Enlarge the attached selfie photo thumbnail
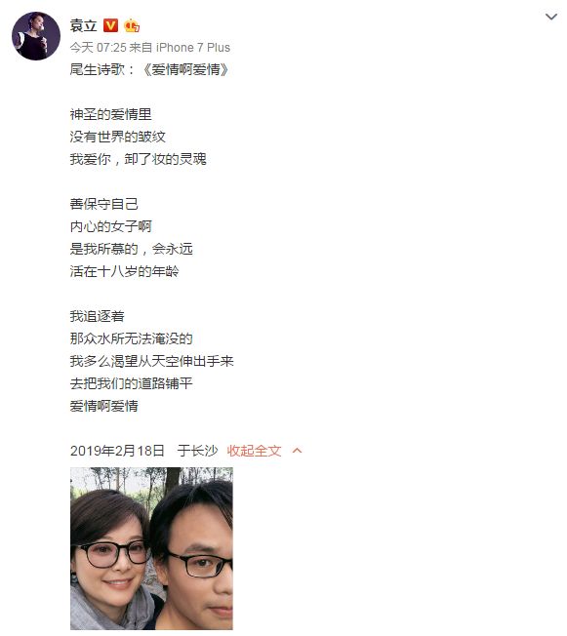Image resolution: width=567 pixels, height=636 pixels. pyautogui.click(x=151, y=548)
